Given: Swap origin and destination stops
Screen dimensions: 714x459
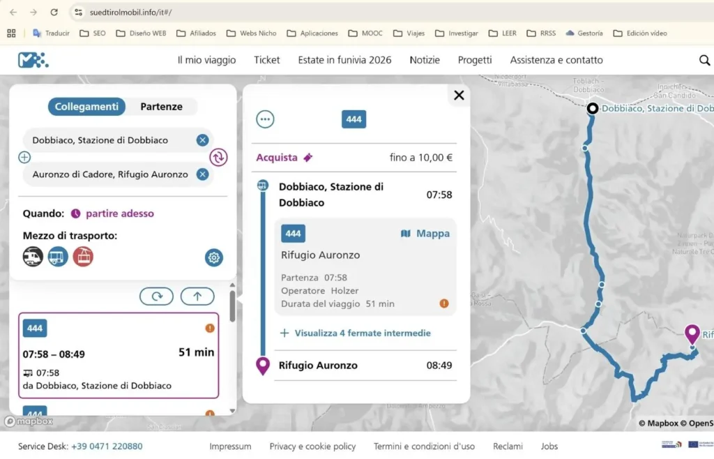Looking at the screenshot, I should [218, 158].
